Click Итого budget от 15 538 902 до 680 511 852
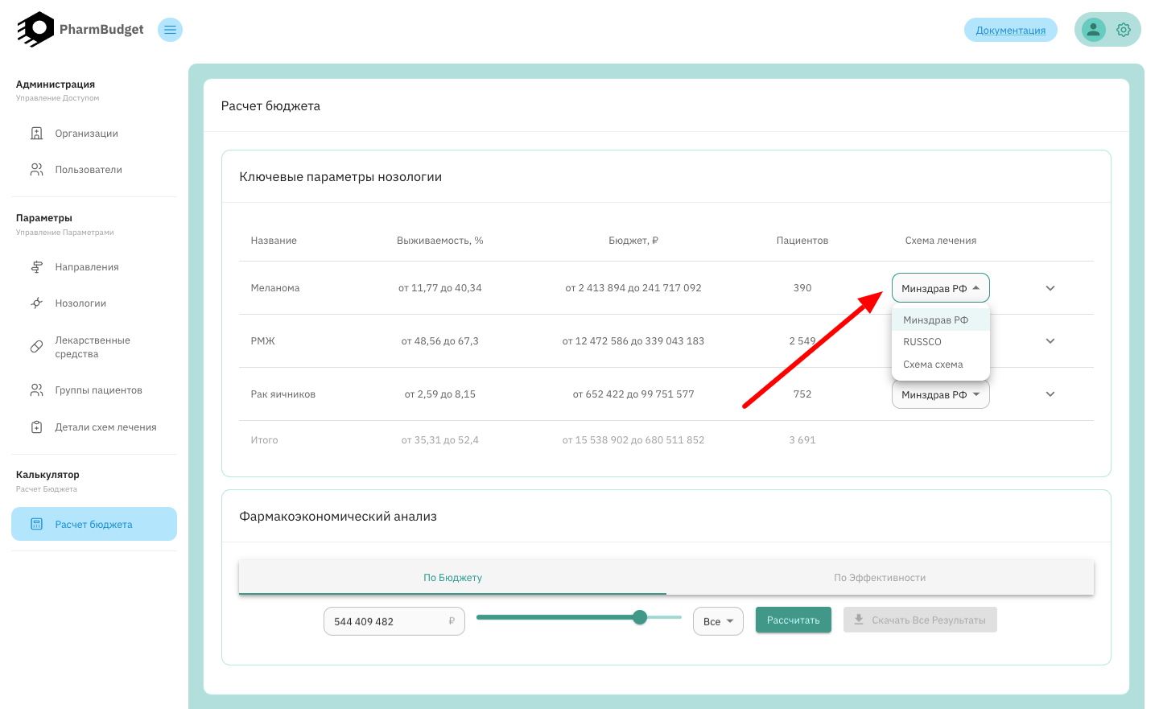 (633, 440)
